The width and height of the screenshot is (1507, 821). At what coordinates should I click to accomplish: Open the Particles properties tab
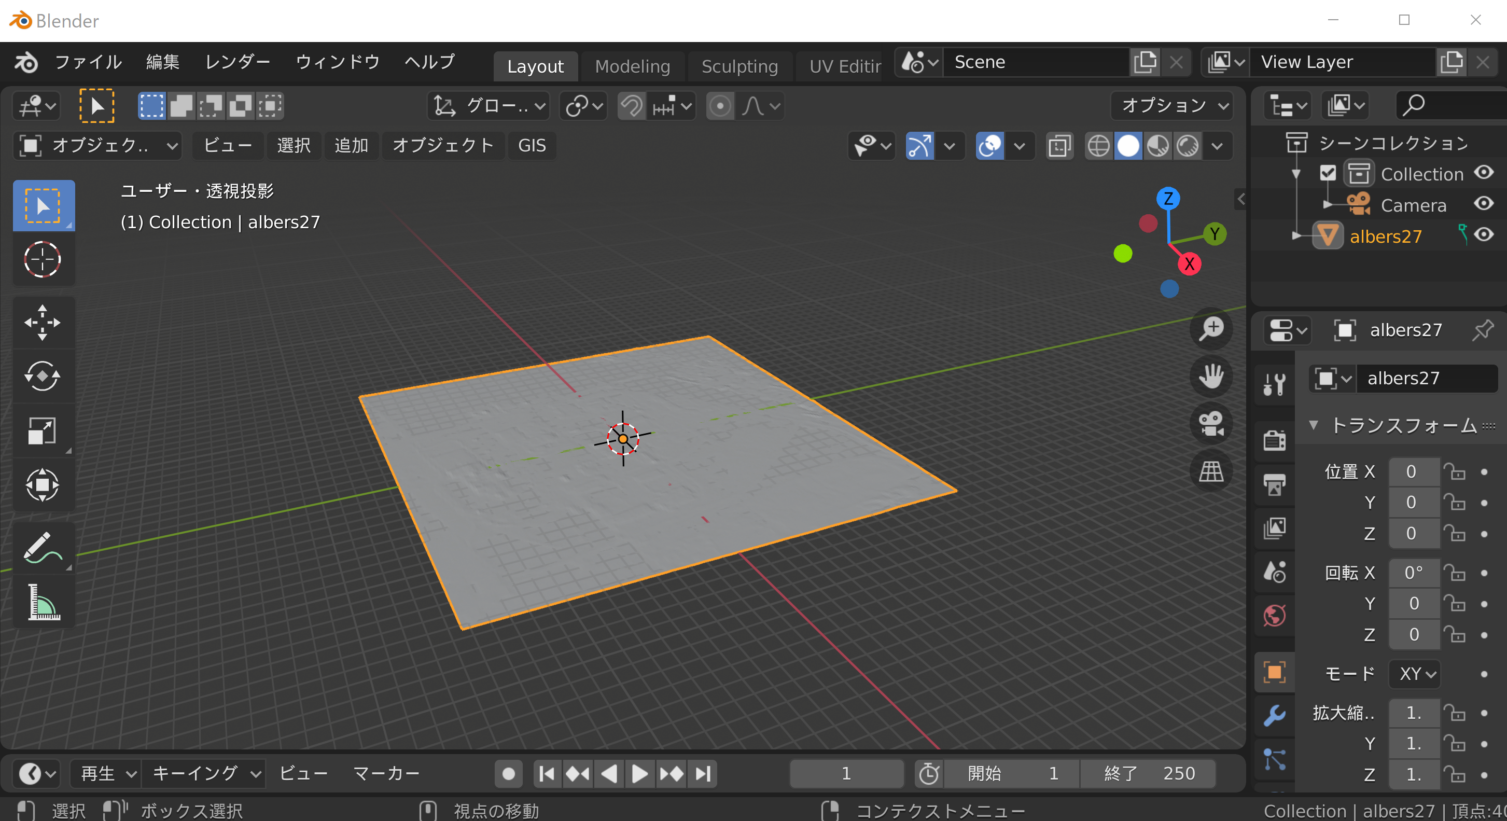click(x=1274, y=759)
